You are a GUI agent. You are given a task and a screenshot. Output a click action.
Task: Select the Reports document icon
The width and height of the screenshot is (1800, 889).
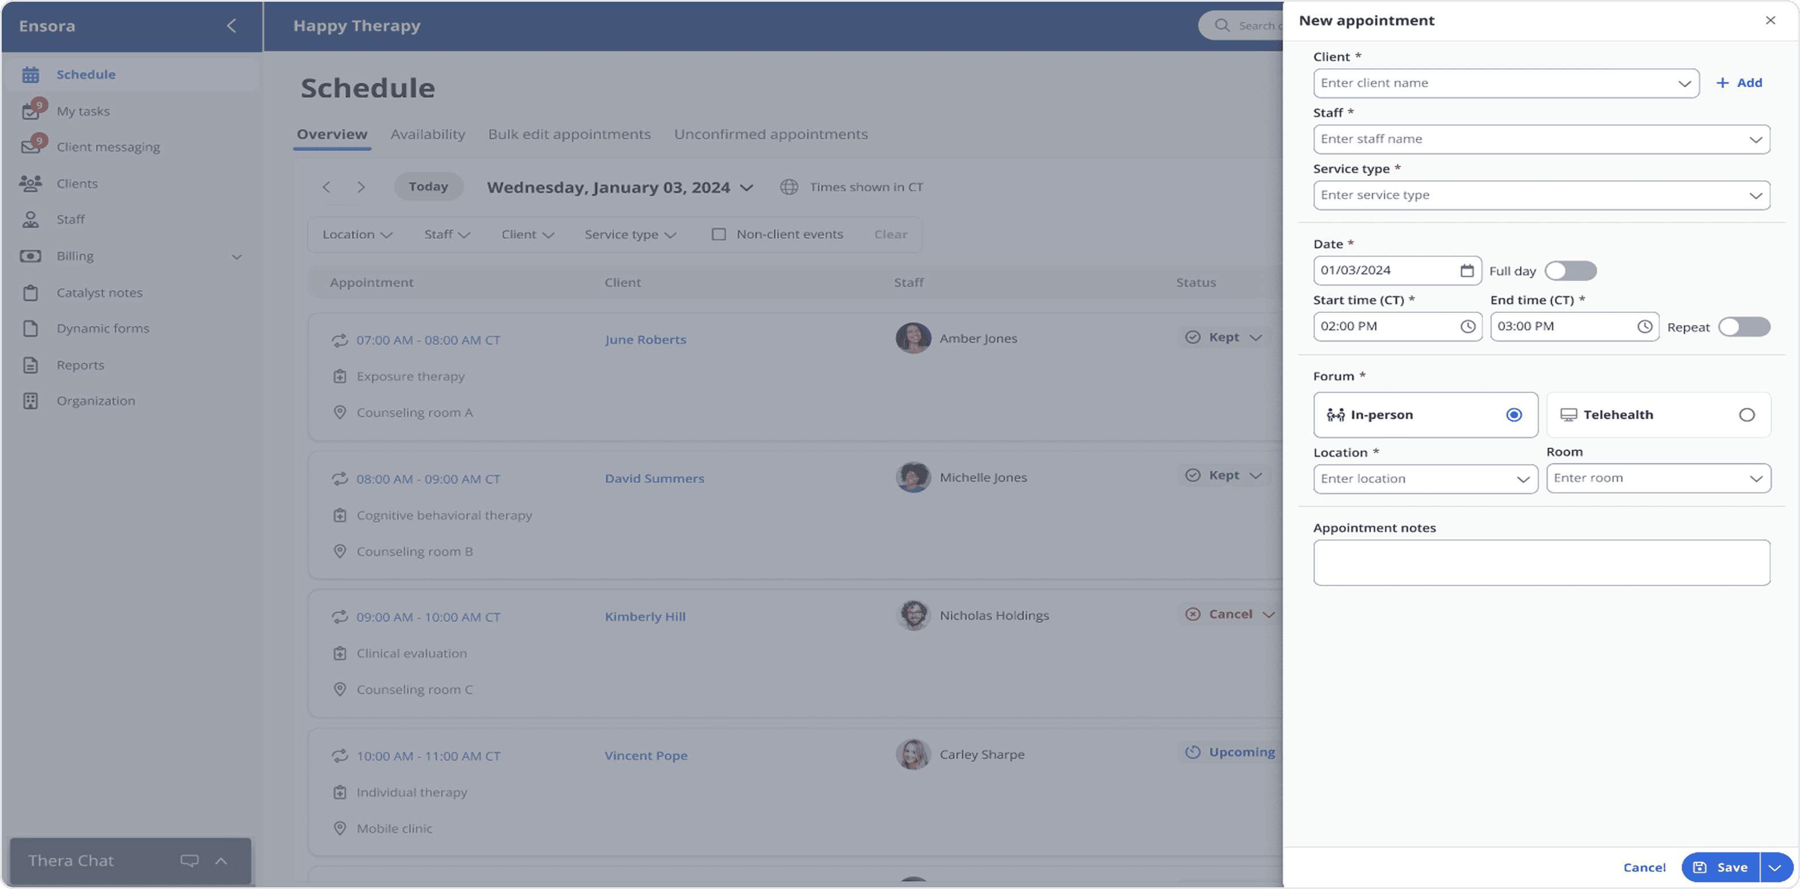point(31,364)
